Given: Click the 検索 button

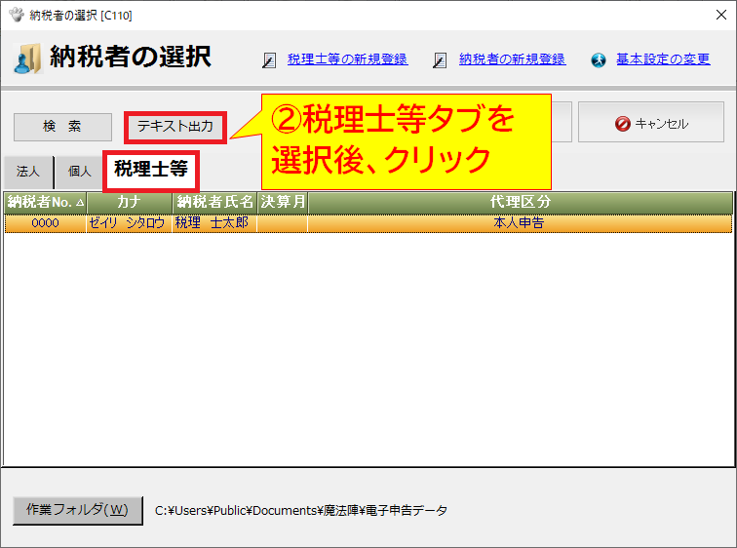Looking at the screenshot, I should [62, 127].
